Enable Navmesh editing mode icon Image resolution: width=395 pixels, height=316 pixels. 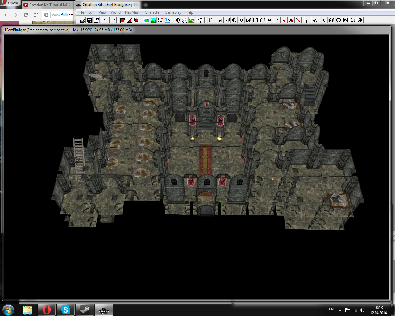pyautogui.click(x=211, y=20)
